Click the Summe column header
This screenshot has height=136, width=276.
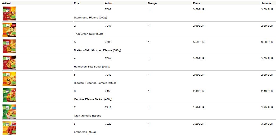pos(266,3)
